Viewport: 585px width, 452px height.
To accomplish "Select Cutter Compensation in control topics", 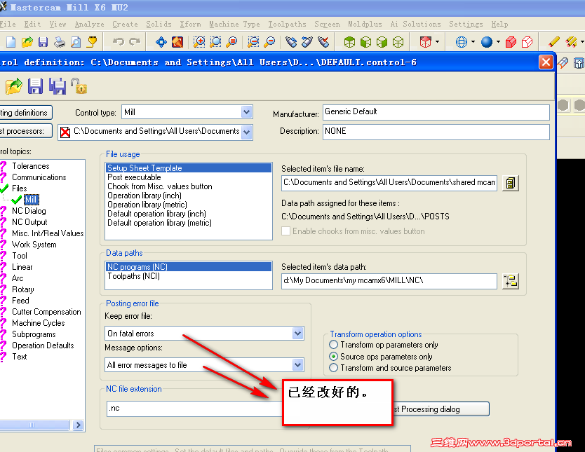I will [46, 312].
